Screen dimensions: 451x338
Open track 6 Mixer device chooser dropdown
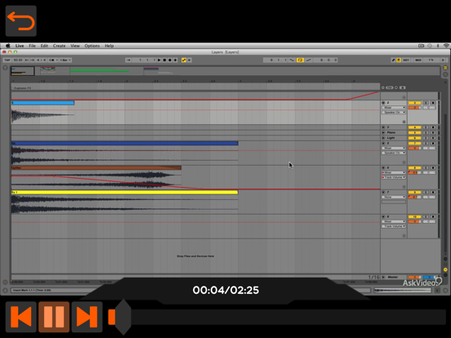pos(394,172)
